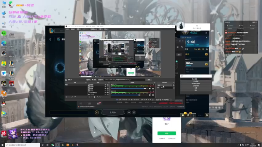This screenshot has width=262, height=147.
Task: Hide the 显示器采集 source
Action: pos(105,92)
